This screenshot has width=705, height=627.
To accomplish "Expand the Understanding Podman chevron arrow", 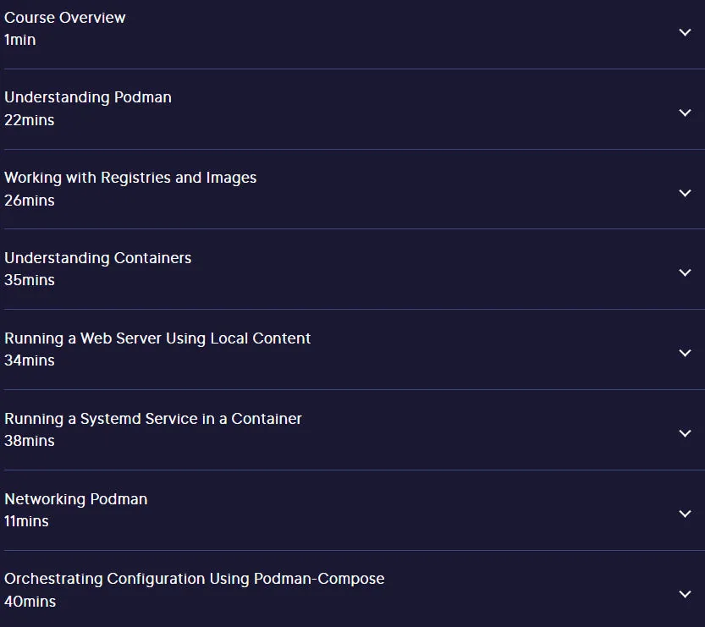I will [685, 113].
